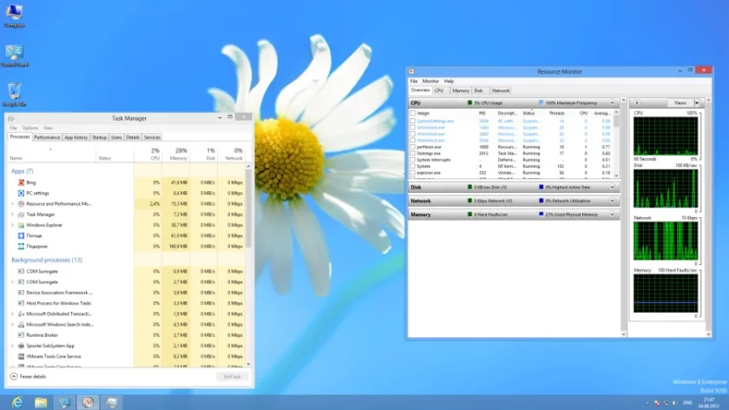This screenshot has height=410, width=729.
Task: Open the Views dropdown arrow
Action: click(x=696, y=102)
